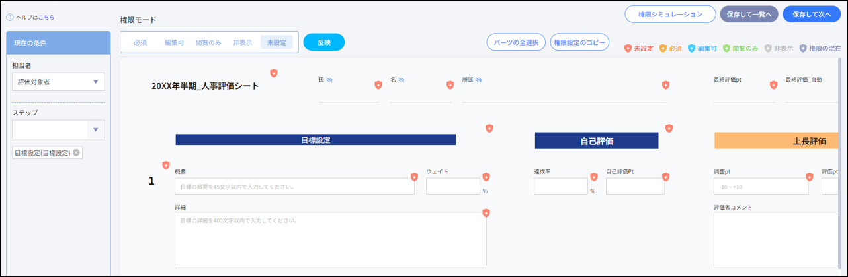Click the 自己評価 section header bar
848x277 pixels.
tap(597, 140)
